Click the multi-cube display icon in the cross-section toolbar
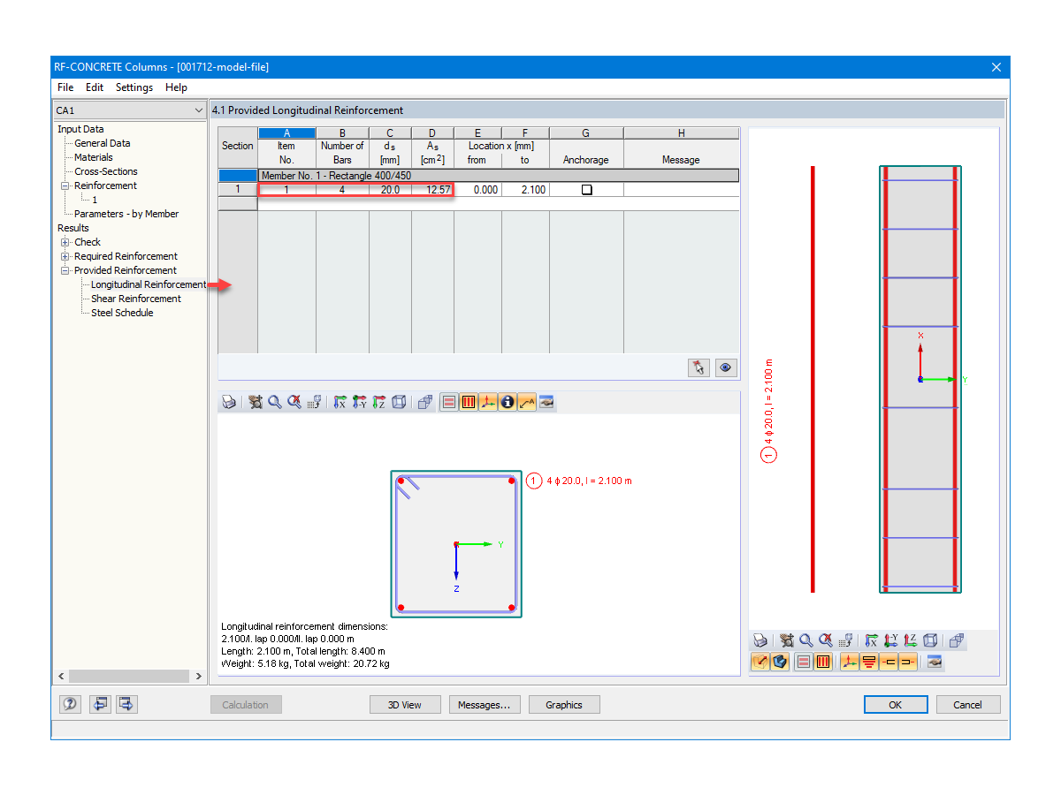The height and width of the screenshot is (795, 1061). coord(425,402)
